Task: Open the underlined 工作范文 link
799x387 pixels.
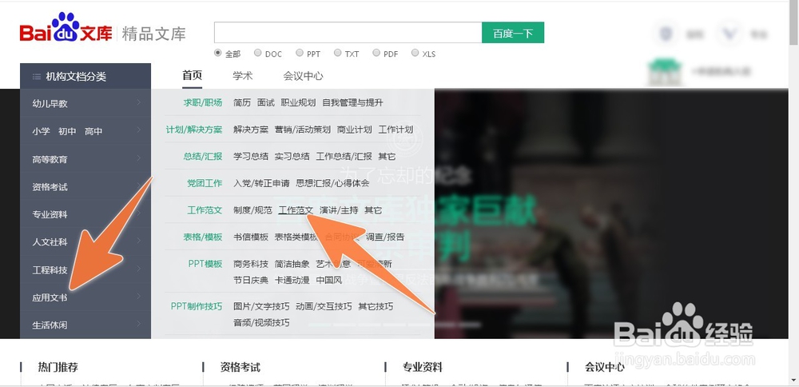Action: (296, 210)
